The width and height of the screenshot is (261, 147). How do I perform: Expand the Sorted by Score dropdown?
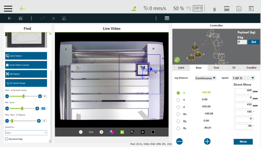pyautogui.click(x=26, y=133)
